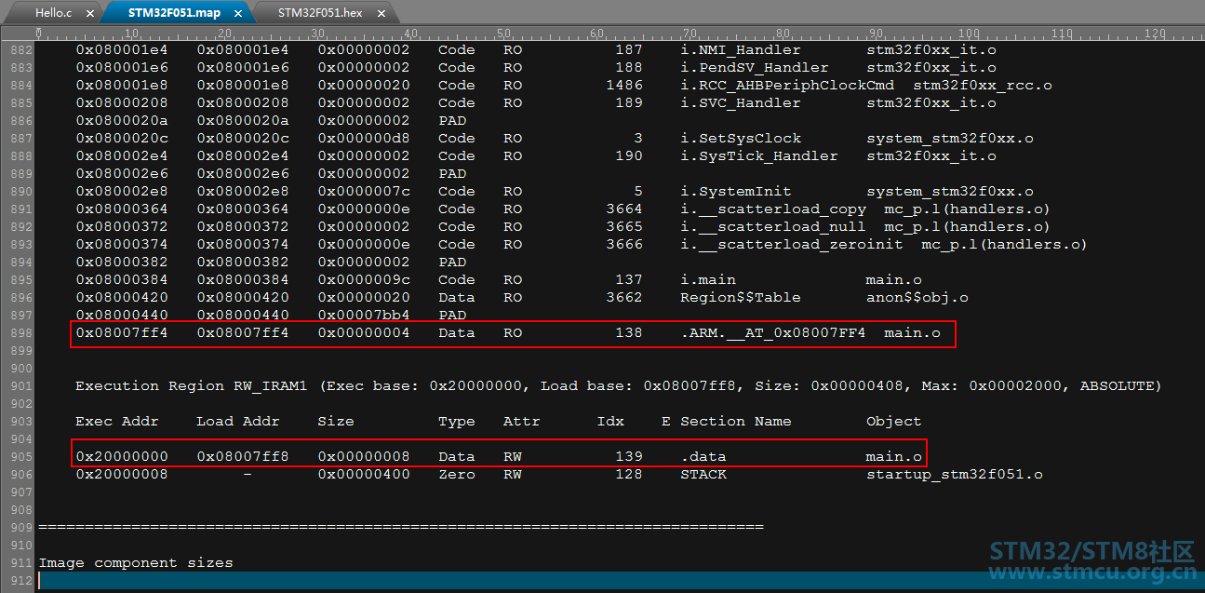Viewport: 1205px width, 593px height.
Task: Click the PAD size 0x00007bb4
Action: [364, 316]
